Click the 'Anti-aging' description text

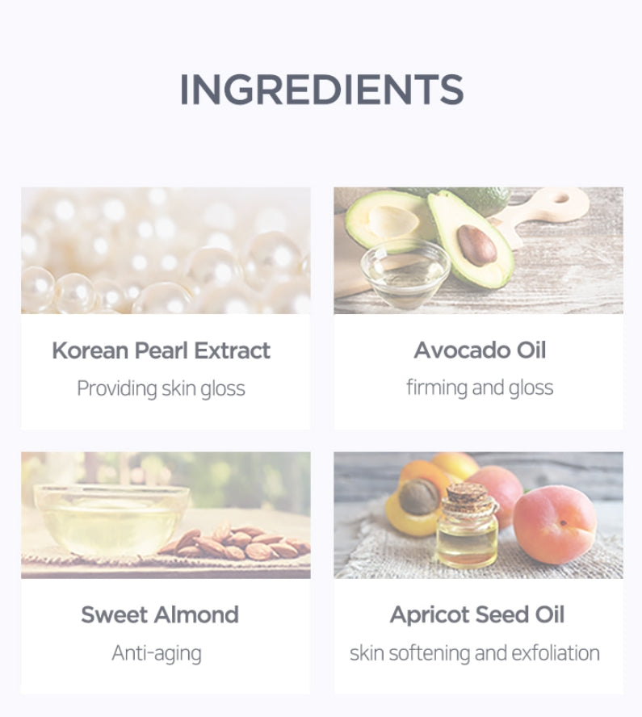click(157, 653)
